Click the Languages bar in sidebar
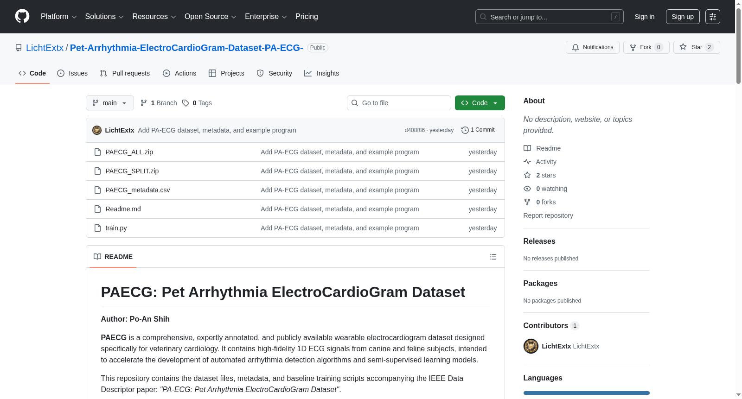This screenshot has width=742, height=399. point(587,393)
